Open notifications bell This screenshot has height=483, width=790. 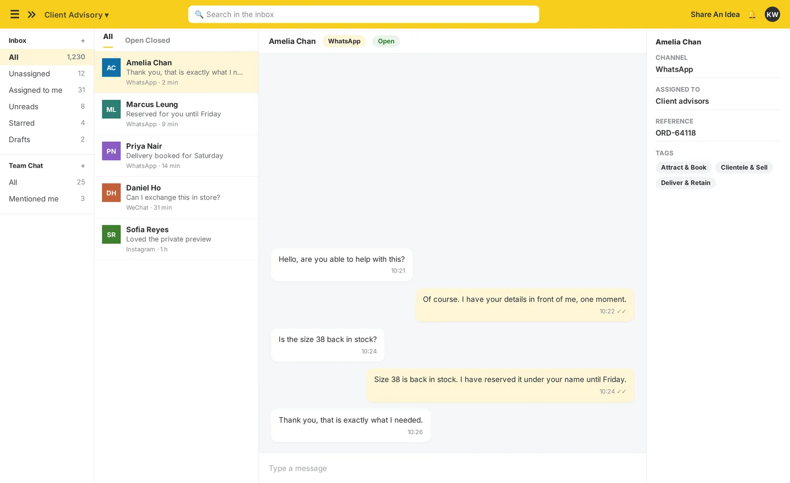[752, 14]
